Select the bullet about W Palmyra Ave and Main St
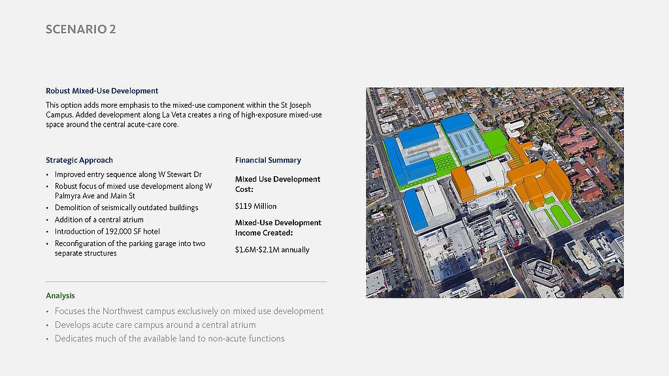This screenshot has height=376, width=669. (x=133, y=191)
